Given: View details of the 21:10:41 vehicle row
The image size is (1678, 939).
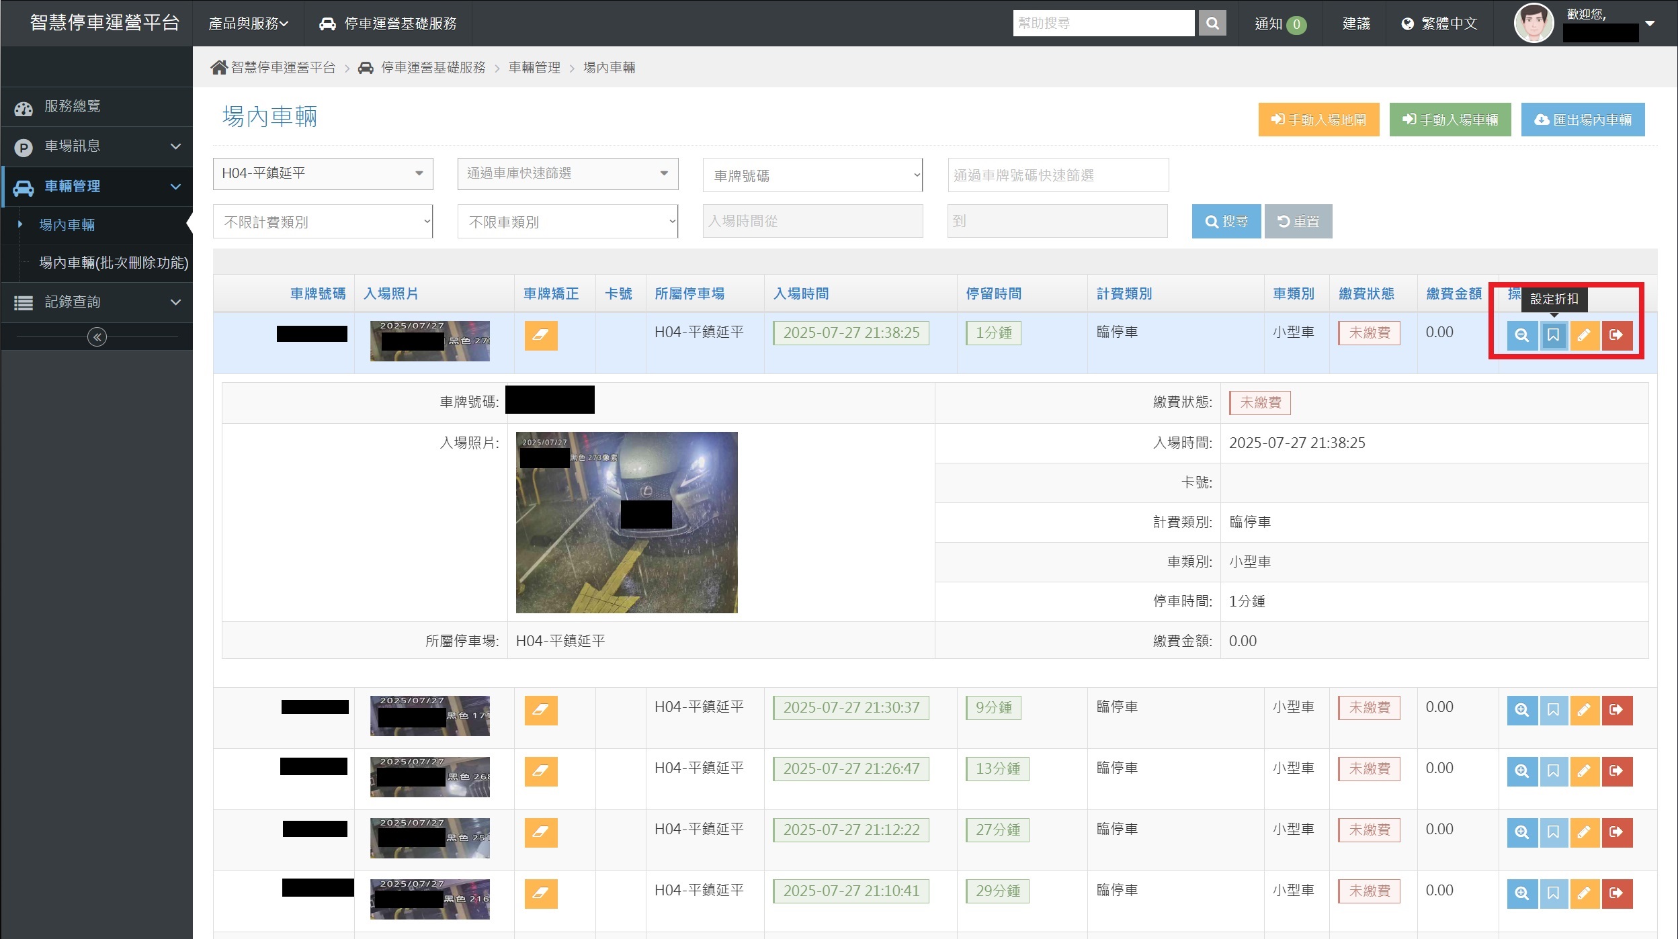Looking at the screenshot, I should pyautogui.click(x=1522, y=893).
